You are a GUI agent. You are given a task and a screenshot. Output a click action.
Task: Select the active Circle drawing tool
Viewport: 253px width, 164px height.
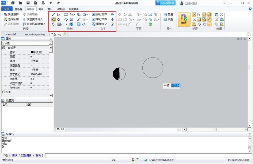tap(53, 20)
